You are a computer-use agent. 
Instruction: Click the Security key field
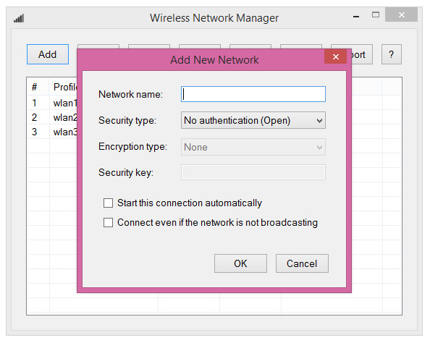click(253, 172)
